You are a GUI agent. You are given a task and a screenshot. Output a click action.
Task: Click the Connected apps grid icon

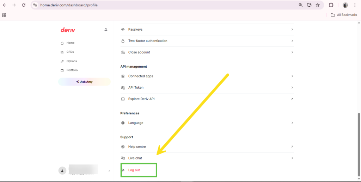click(123, 76)
